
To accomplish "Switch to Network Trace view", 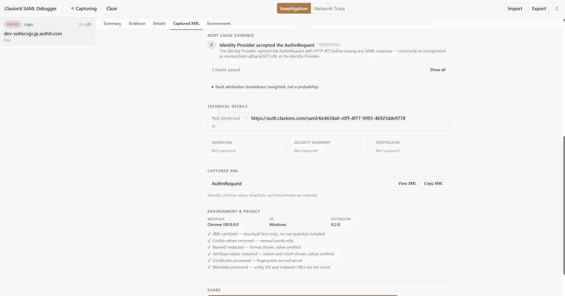I will (329, 8).
